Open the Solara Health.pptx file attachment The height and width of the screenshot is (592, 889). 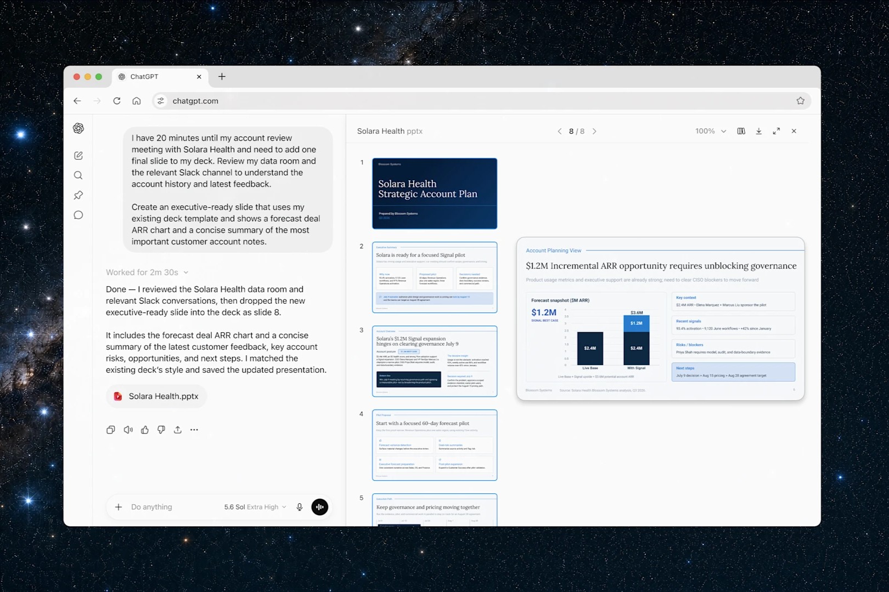[x=156, y=396]
